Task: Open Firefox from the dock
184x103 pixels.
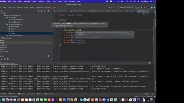Action: pos(11,100)
